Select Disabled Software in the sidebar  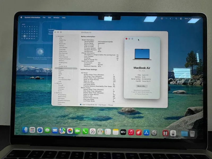coord(64,100)
